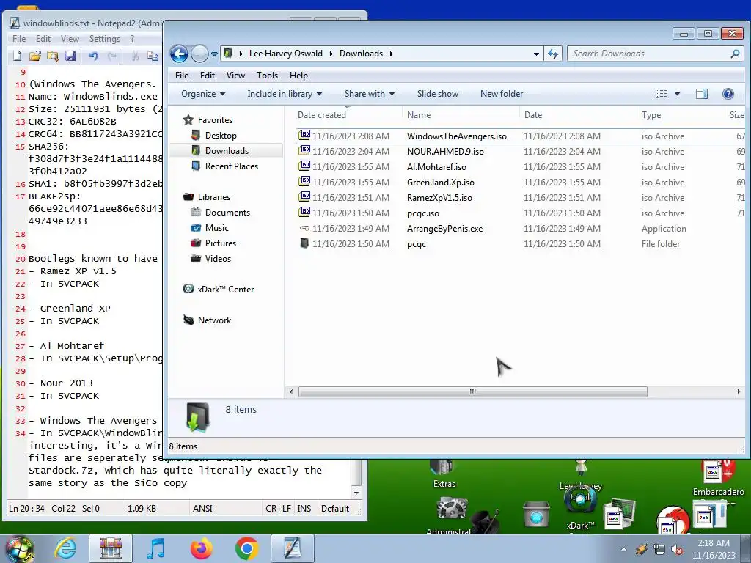Screen dimensions: 751x563
Task: Click music note icon on taskbar
Action: click(x=155, y=548)
